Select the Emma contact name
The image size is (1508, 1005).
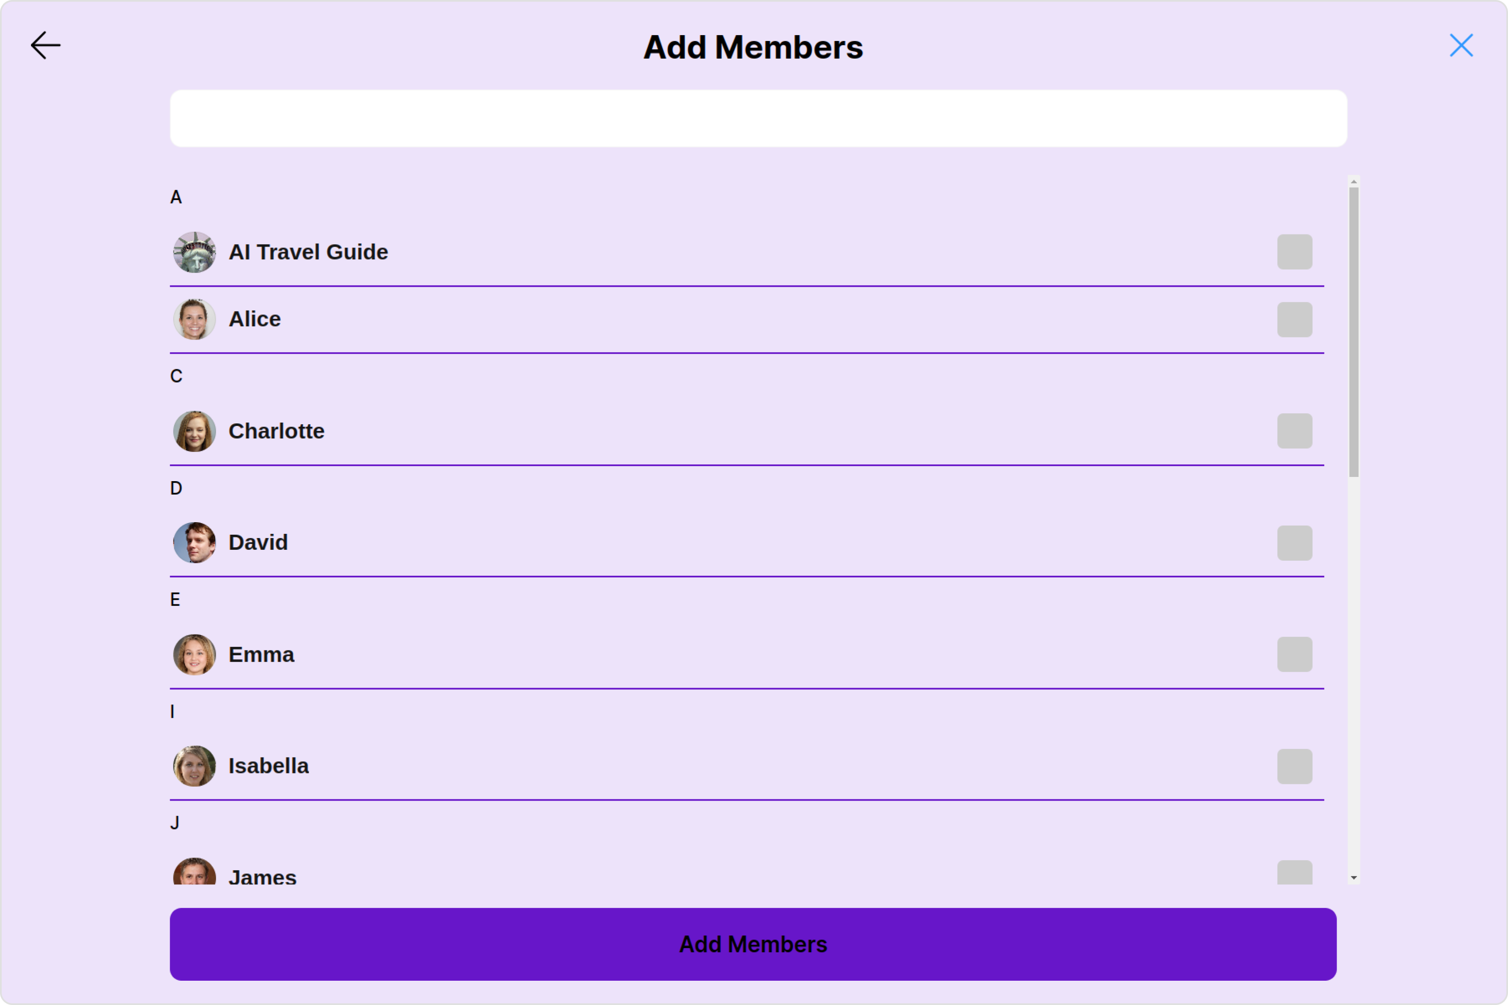point(261,655)
